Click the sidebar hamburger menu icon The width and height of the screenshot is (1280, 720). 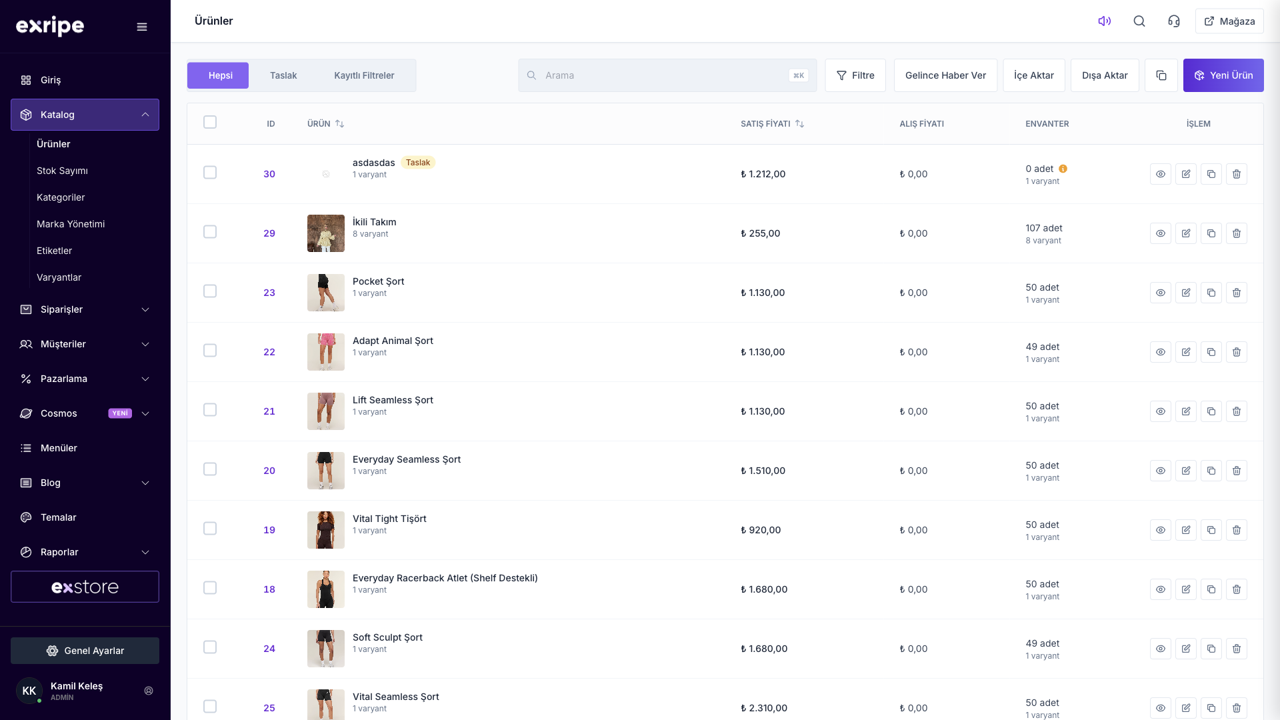pyautogui.click(x=142, y=27)
